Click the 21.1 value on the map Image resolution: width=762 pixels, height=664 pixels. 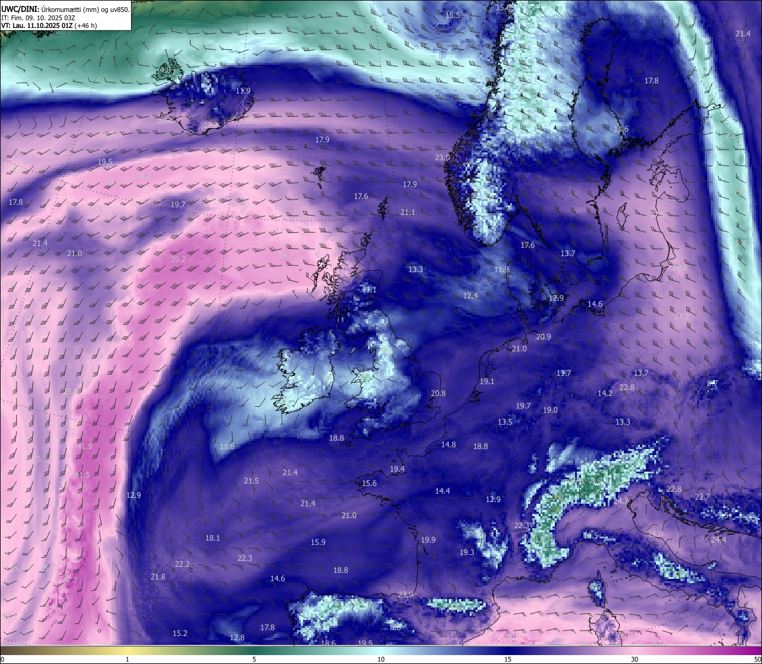pos(408,212)
